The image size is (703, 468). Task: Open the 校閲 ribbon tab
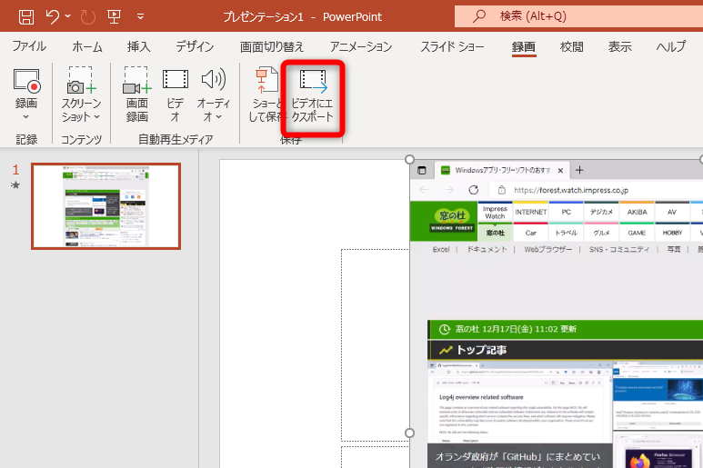[x=572, y=46]
